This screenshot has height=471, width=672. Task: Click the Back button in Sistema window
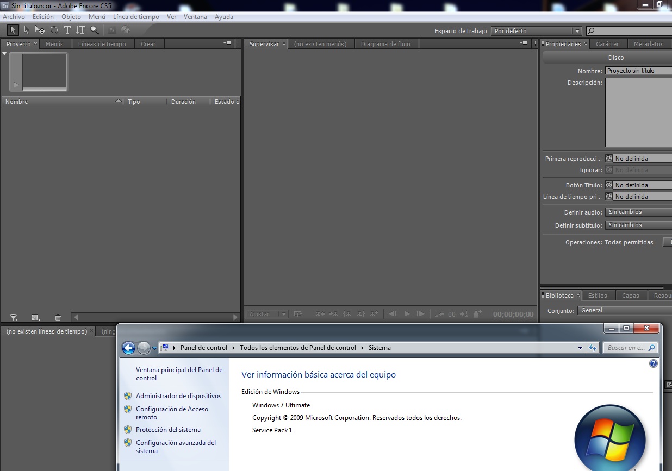(128, 348)
